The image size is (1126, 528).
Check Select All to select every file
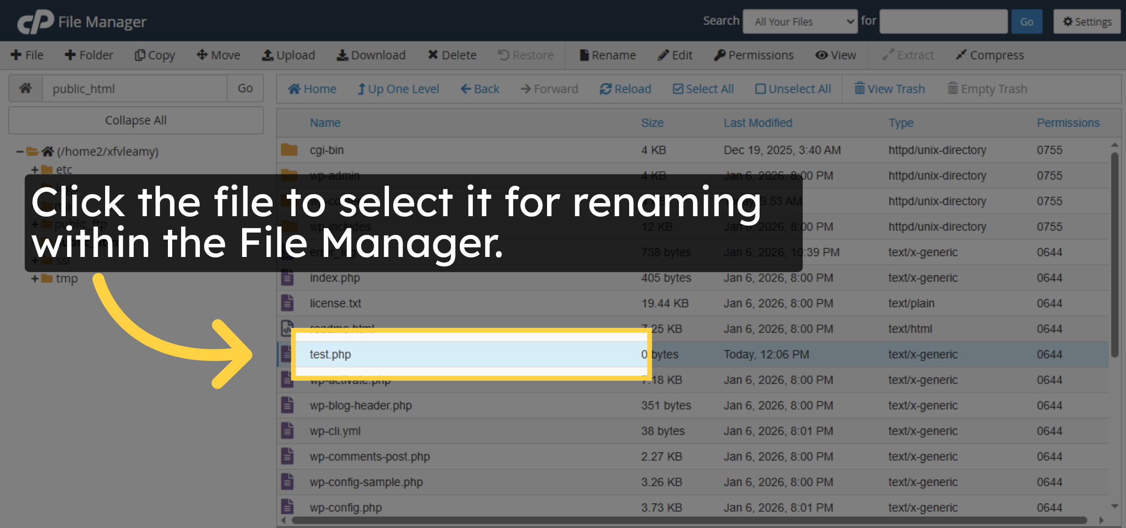point(703,89)
